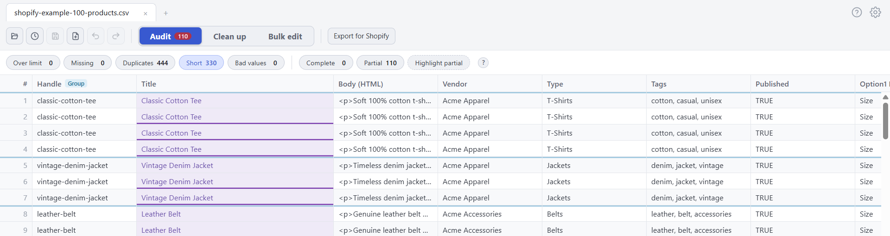Select Vintage Denim Jacket title in row 5
This screenshot has height=236, width=890.
tap(235, 165)
